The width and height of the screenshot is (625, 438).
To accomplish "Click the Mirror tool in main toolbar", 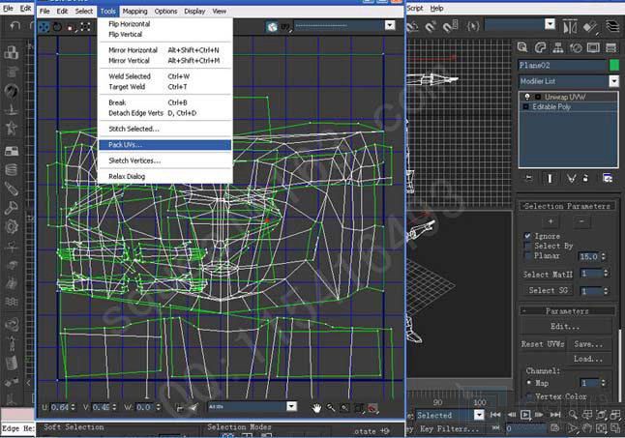I will pos(570,26).
